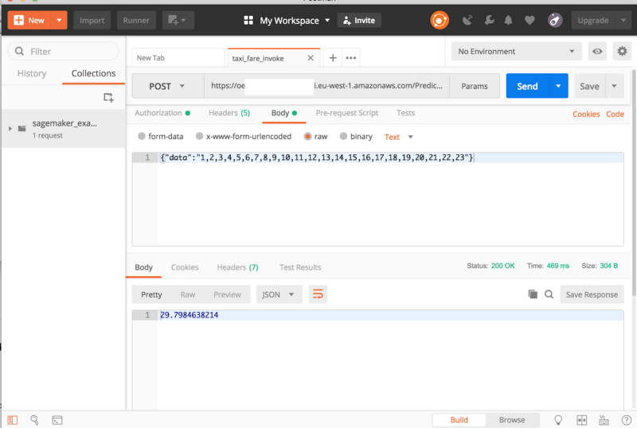The width and height of the screenshot is (637, 428).
Task: Open the JSON response format dropdown
Action: pyautogui.click(x=277, y=294)
